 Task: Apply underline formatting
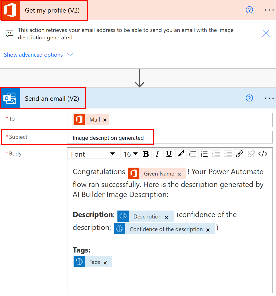click(169, 154)
